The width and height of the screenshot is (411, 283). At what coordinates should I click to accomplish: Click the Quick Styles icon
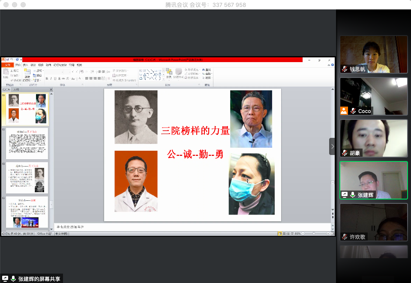(178, 73)
